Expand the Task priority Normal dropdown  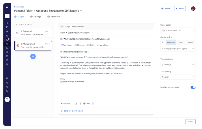[178, 77]
